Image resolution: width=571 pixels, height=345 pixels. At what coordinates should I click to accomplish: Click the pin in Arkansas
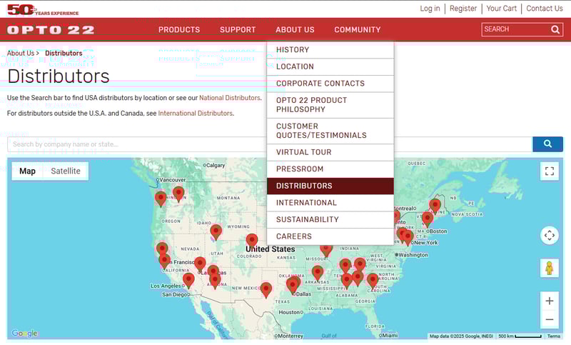(318, 273)
